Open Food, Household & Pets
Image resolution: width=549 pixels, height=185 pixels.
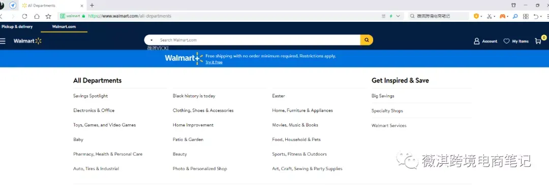click(x=296, y=139)
